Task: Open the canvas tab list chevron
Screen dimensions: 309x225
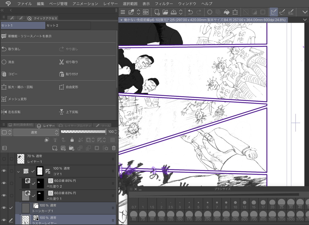Action: (x=305, y=20)
